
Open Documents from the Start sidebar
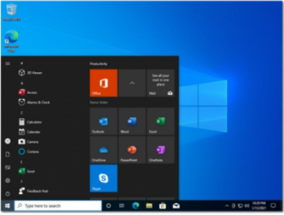tap(8, 154)
